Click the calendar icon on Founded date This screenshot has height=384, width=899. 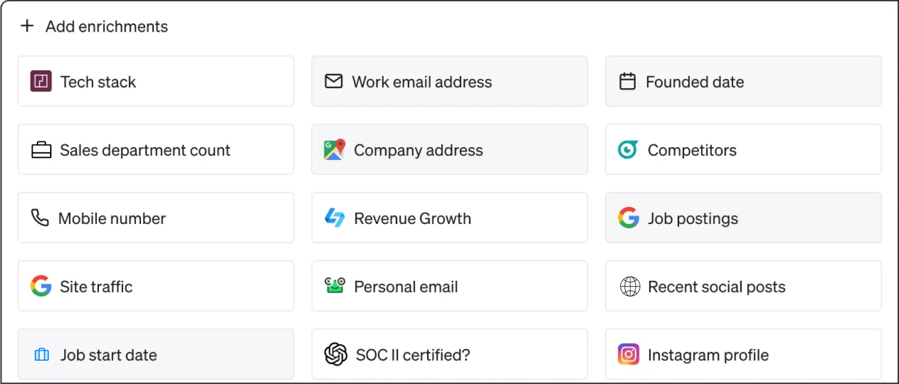(628, 81)
